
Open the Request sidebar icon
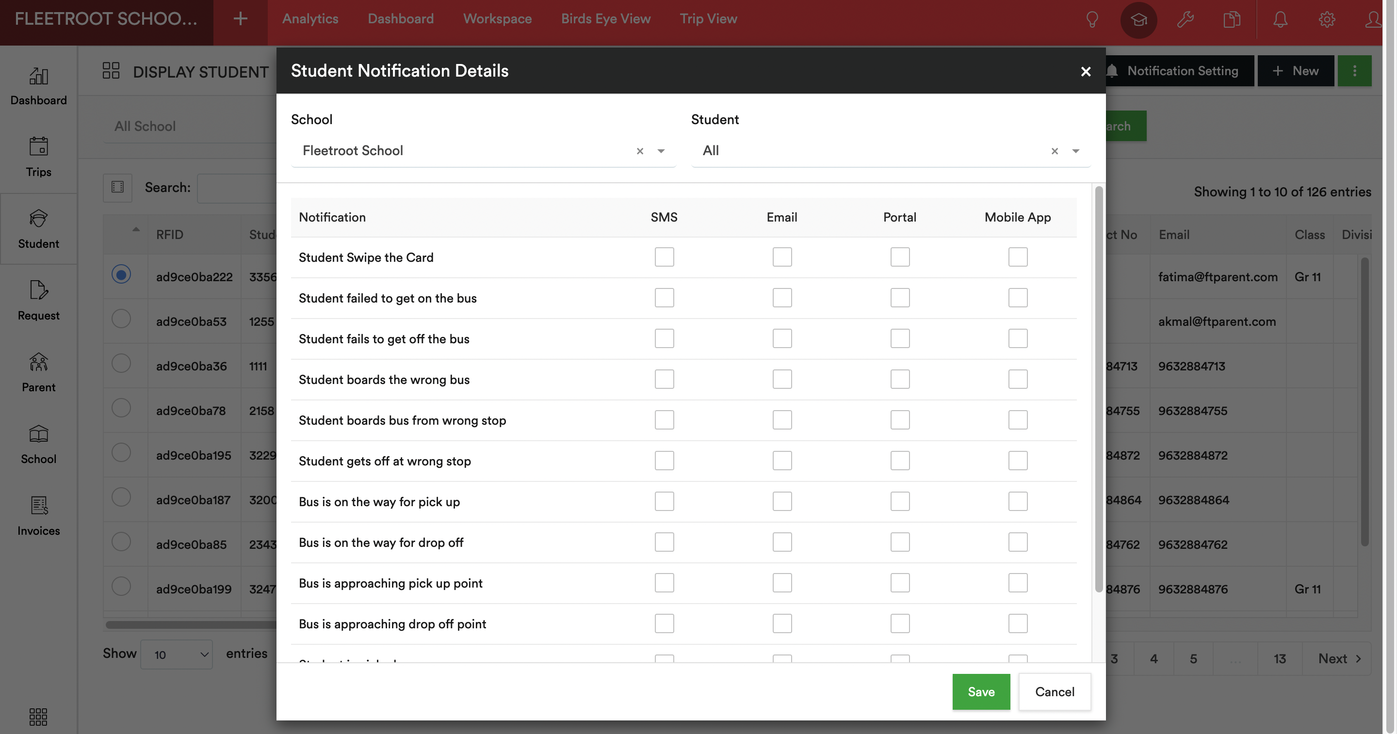click(x=38, y=301)
